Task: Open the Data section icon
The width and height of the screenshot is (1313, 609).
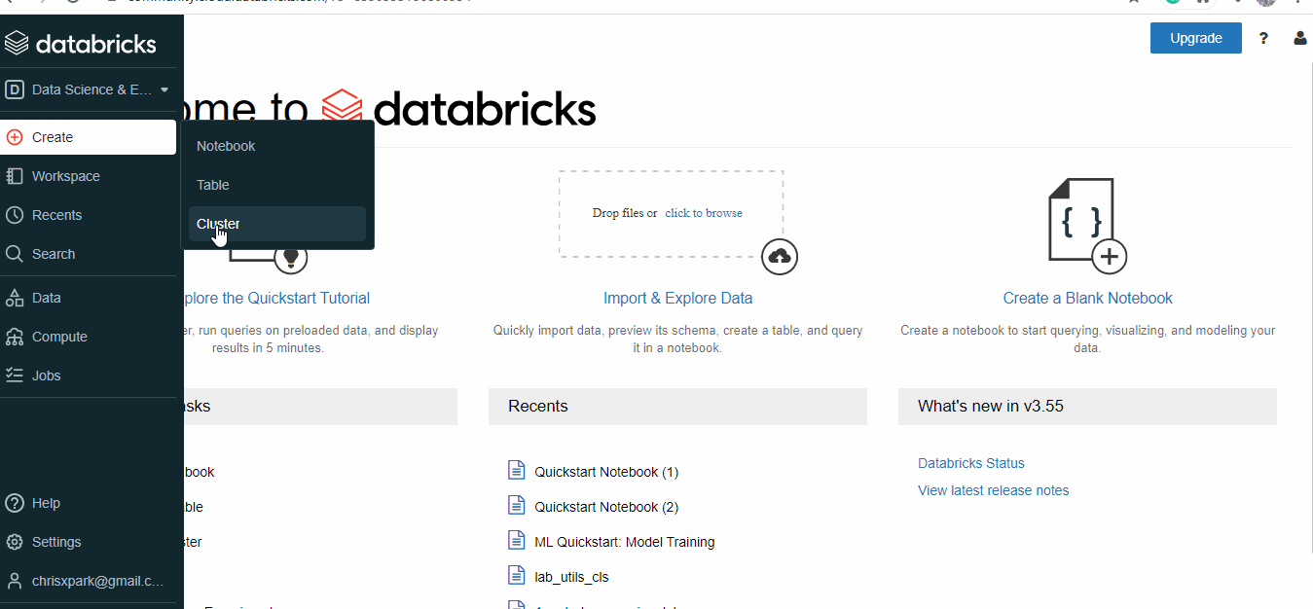Action: coord(15,298)
